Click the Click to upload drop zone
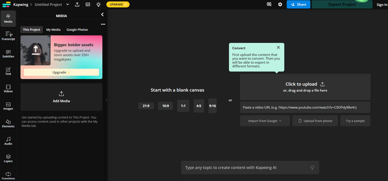388x181 pixels. point(305,87)
